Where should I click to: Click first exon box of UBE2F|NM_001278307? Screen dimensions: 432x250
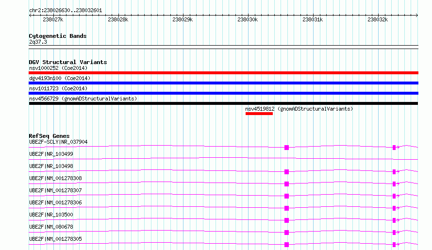point(286,196)
